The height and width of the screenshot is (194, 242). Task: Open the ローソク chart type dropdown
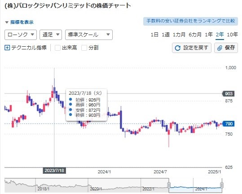(x=21, y=35)
